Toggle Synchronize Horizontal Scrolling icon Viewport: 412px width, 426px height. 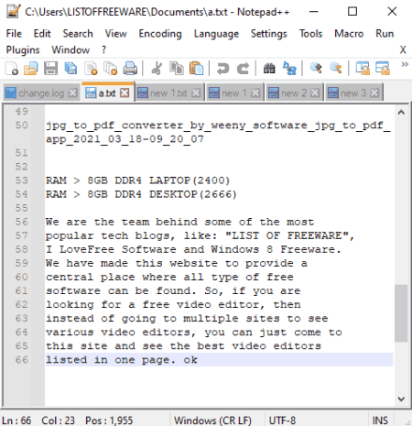[383, 68]
